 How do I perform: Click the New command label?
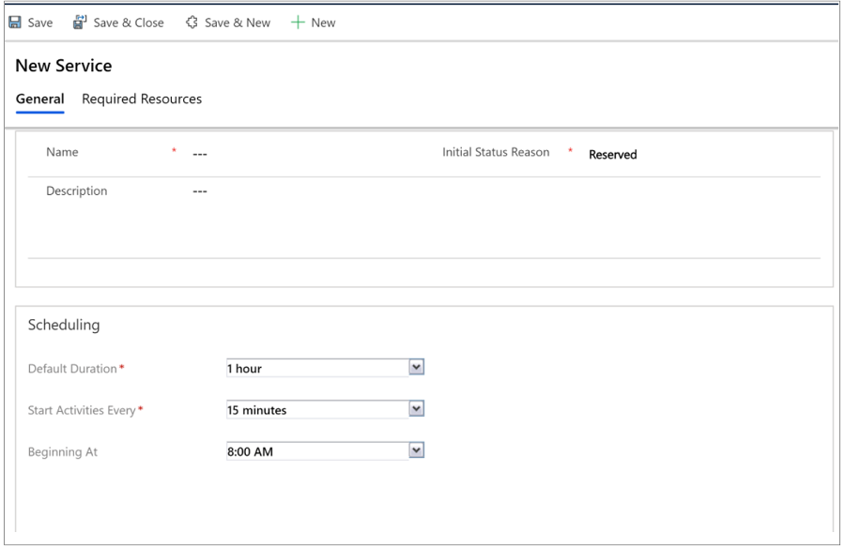(323, 23)
